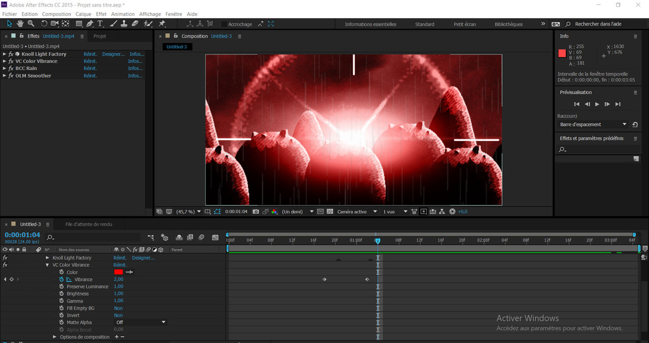
Task: Expand Options de composition in timeline
Action: point(55,337)
